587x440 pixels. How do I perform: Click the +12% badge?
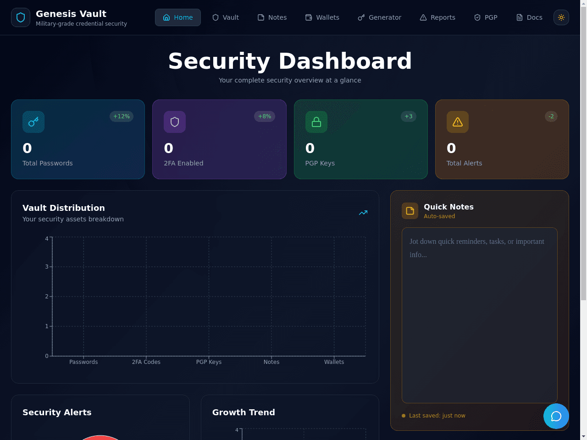tap(122, 116)
